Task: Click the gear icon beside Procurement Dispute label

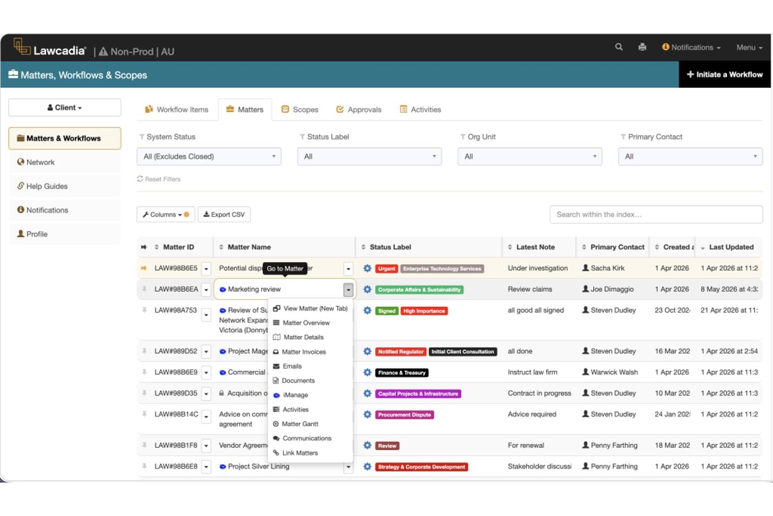Action: (x=367, y=415)
